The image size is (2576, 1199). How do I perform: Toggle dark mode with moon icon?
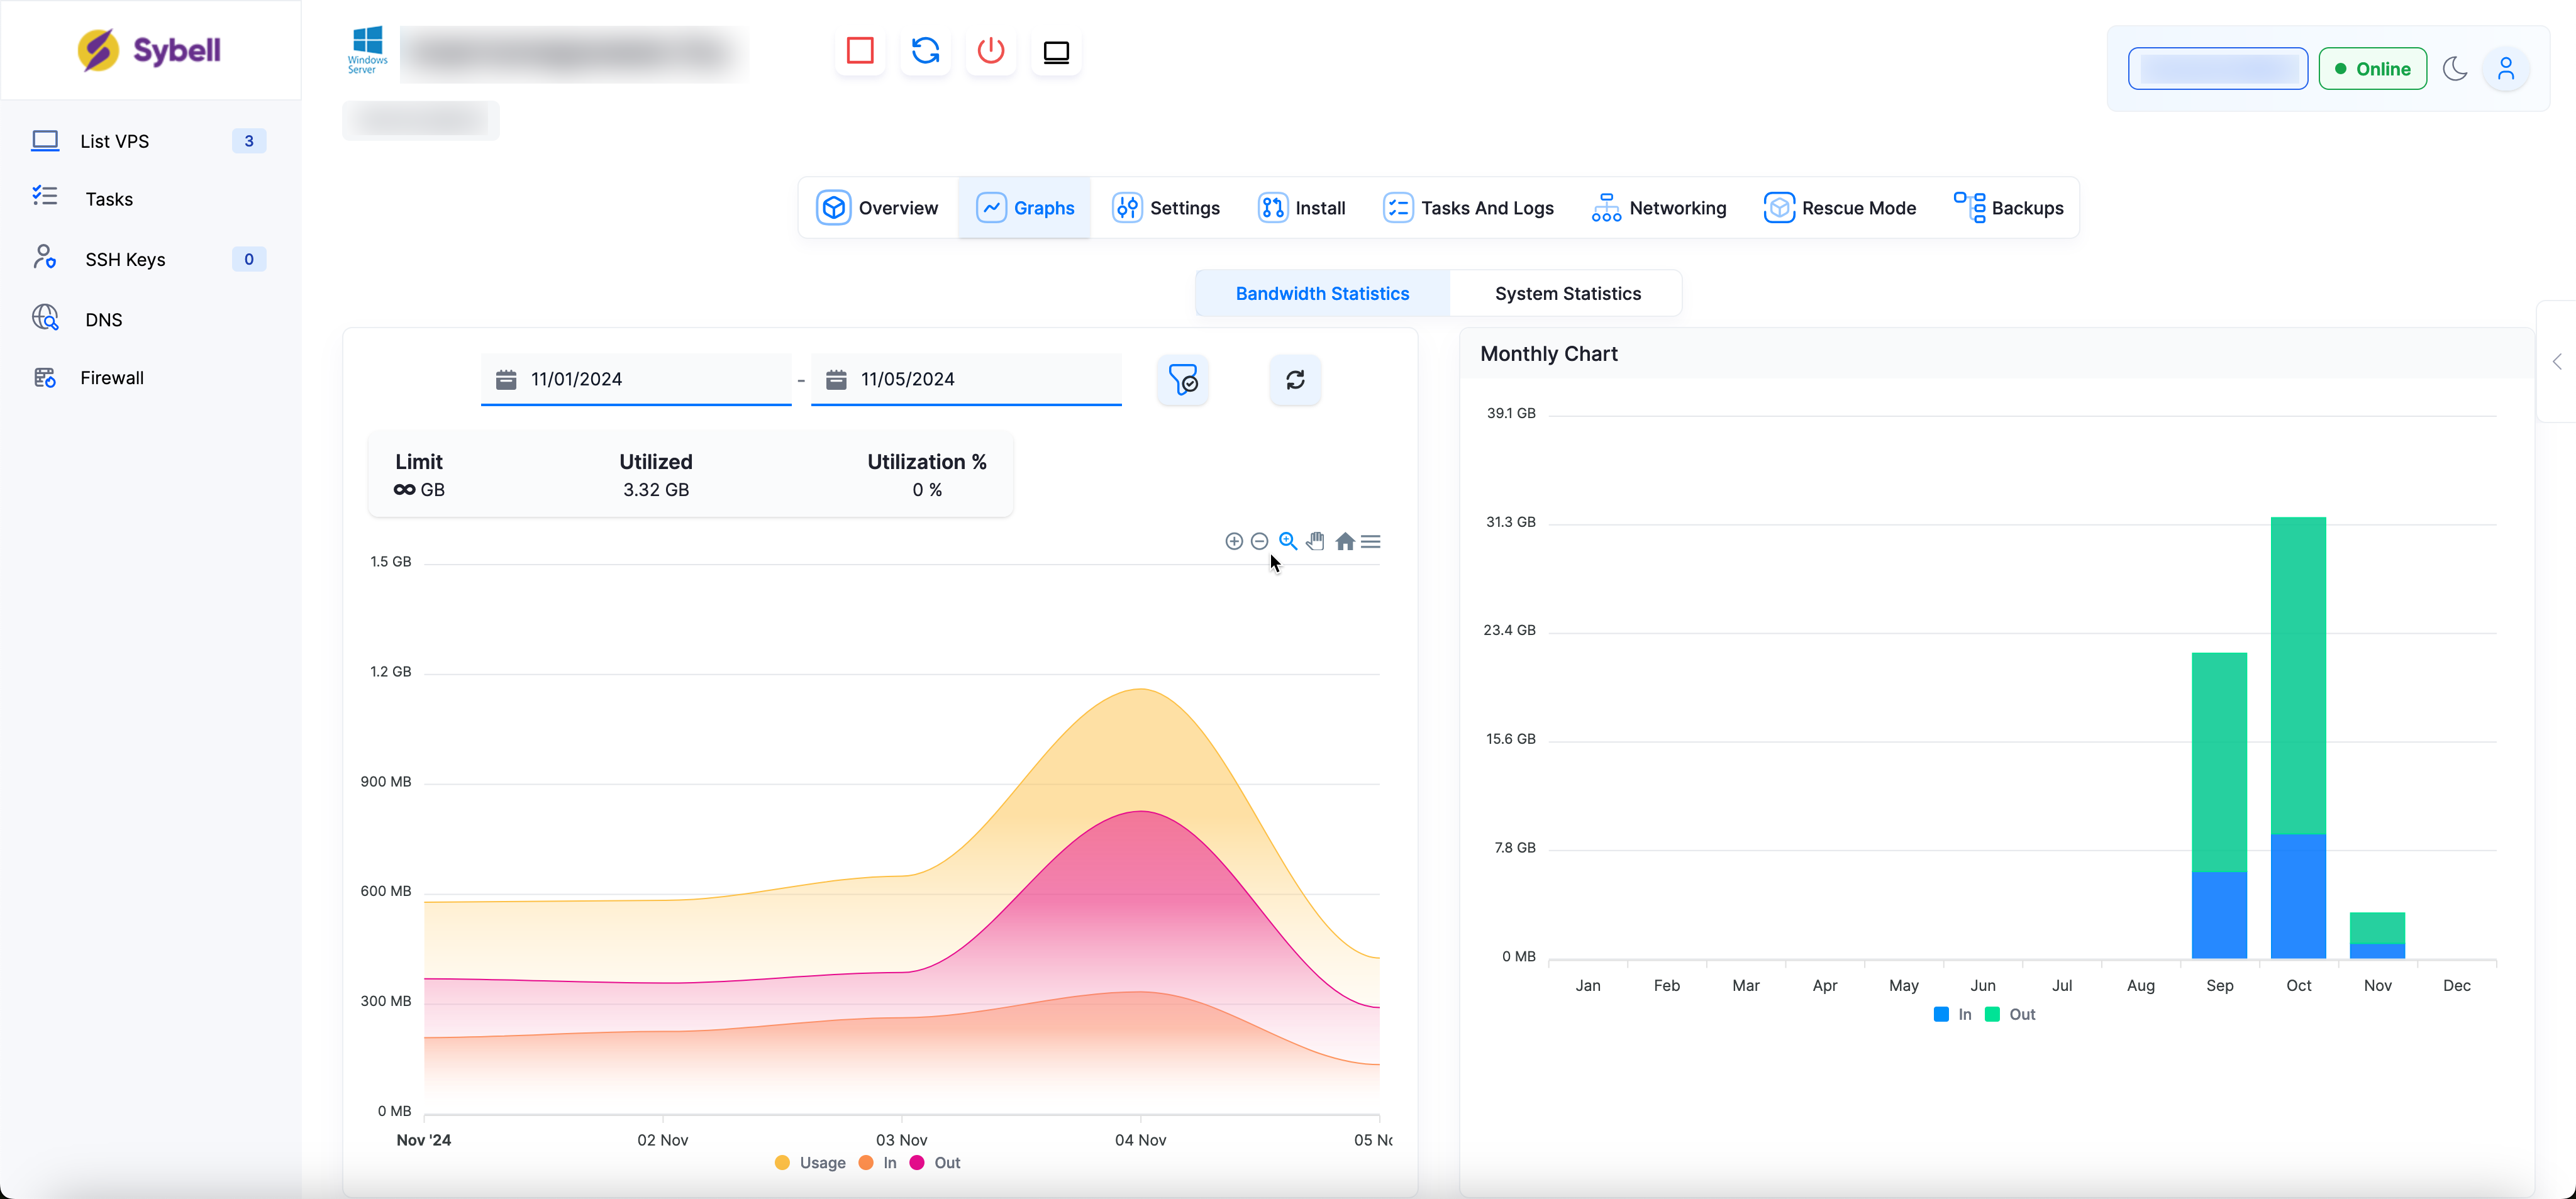(x=2455, y=69)
